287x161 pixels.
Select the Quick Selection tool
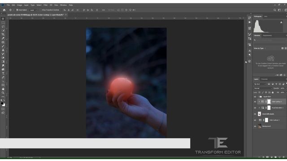point(3,30)
